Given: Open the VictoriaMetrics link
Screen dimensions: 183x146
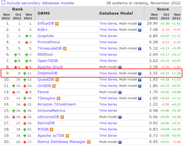Looking at the screenshot, I should pyautogui.click(x=51, y=111).
